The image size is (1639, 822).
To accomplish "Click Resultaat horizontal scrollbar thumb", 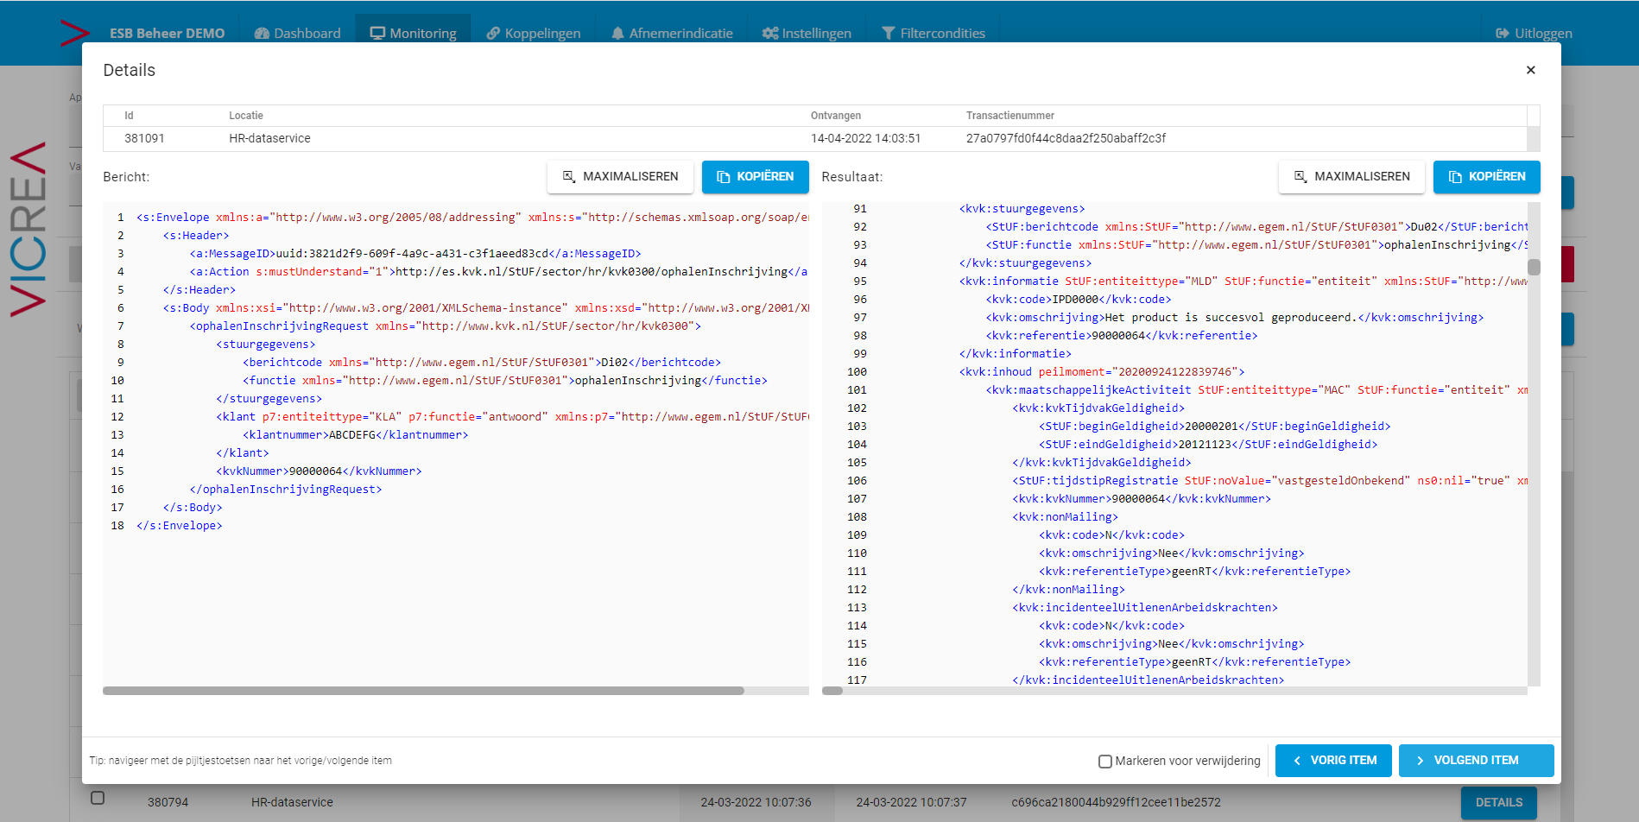I will click(x=832, y=691).
